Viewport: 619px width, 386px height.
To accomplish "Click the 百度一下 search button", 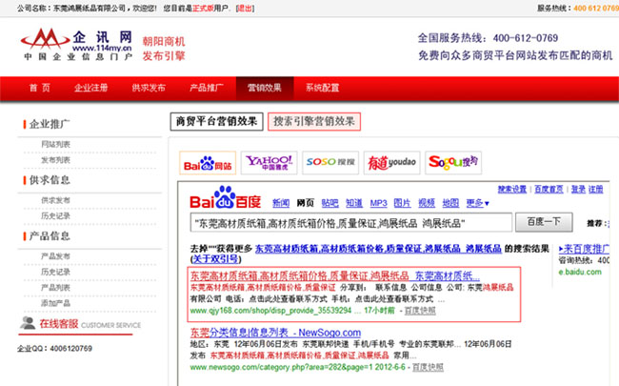I will point(544,222).
